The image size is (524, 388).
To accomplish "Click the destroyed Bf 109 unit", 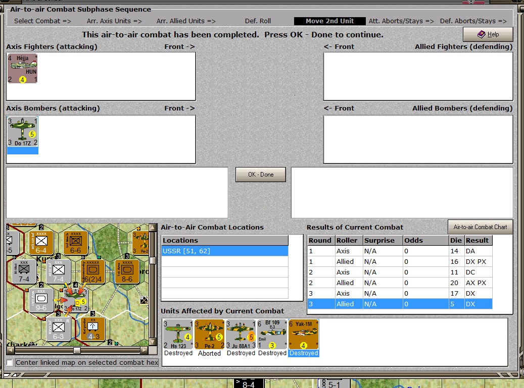I will point(272,335).
